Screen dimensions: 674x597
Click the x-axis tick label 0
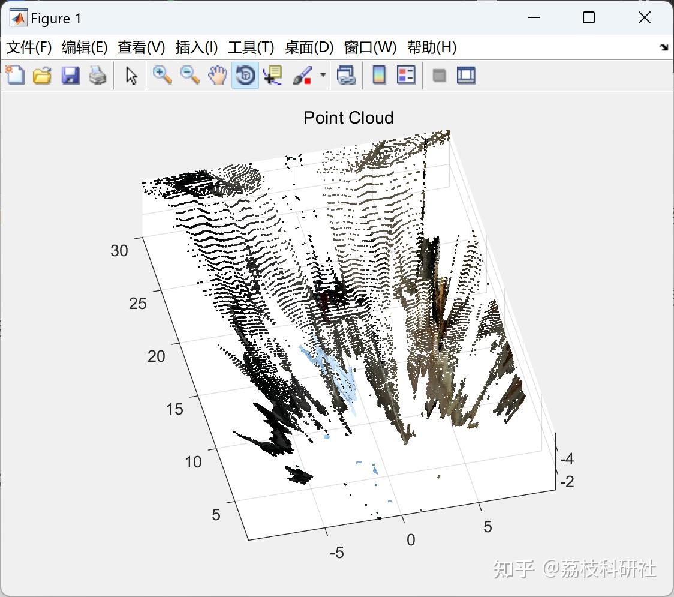pyautogui.click(x=411, y=540)
